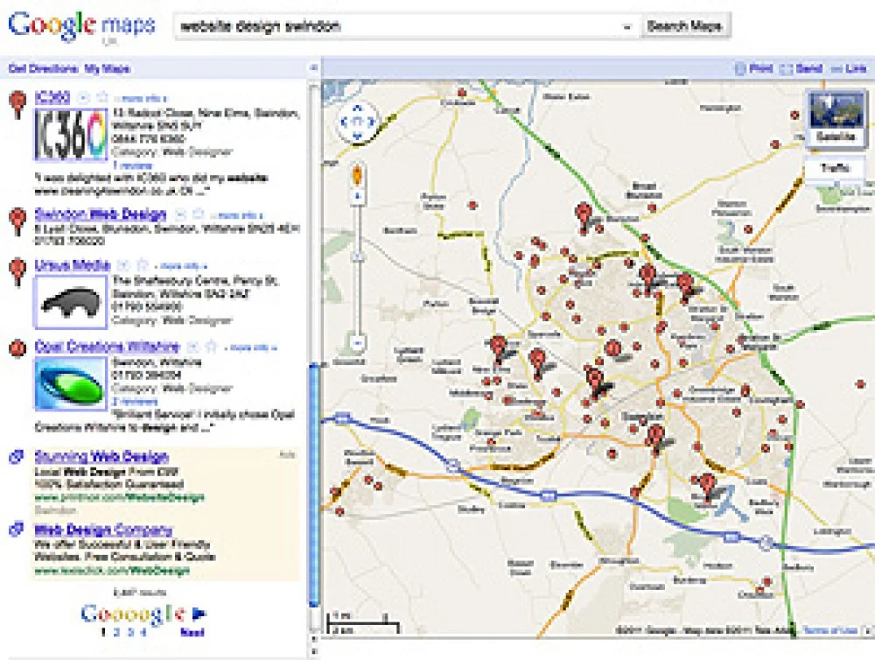875x660 pixels.
Task: Click the zoom out minus button
Action: [357, 341]
